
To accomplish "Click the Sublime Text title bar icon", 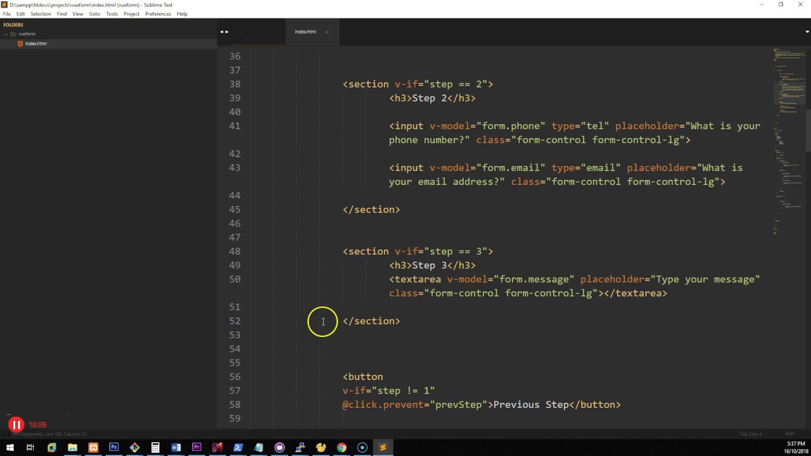I will pos(5,4).
